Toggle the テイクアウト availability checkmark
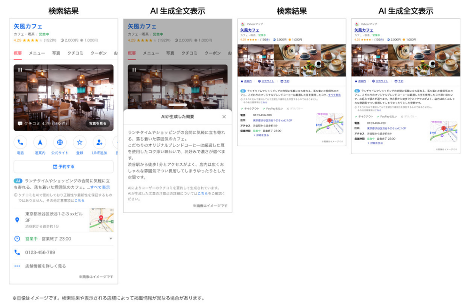Image resolution: width=470 pixels, height=307 pixels. tap(242, 109)
